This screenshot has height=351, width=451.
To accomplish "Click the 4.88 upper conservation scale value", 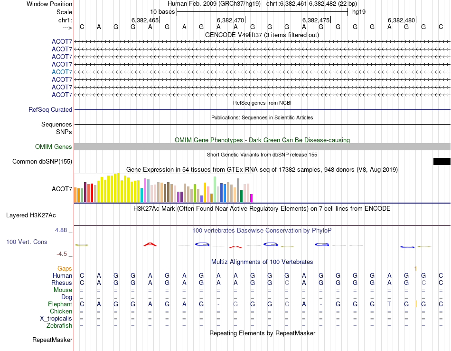I will click(x=61, y=230).
